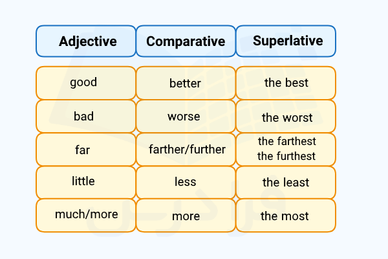This screenshot has height=259, width=388.
Task: Click the cell reading the worst
Action: [x=286, y=117]
